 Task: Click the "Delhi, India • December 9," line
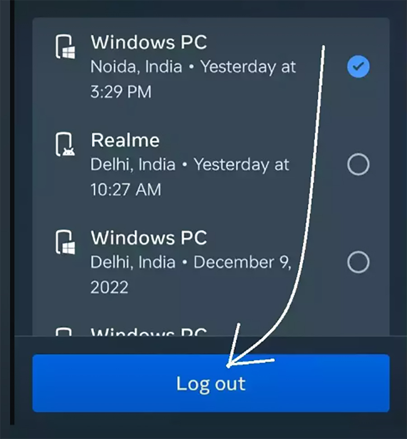(x=191, y=262)
